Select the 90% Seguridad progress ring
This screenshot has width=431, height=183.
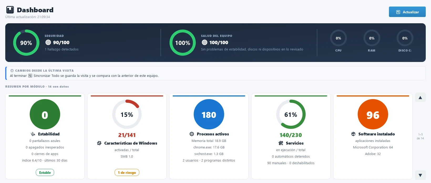pyautogui.click(x=26, y=43)
